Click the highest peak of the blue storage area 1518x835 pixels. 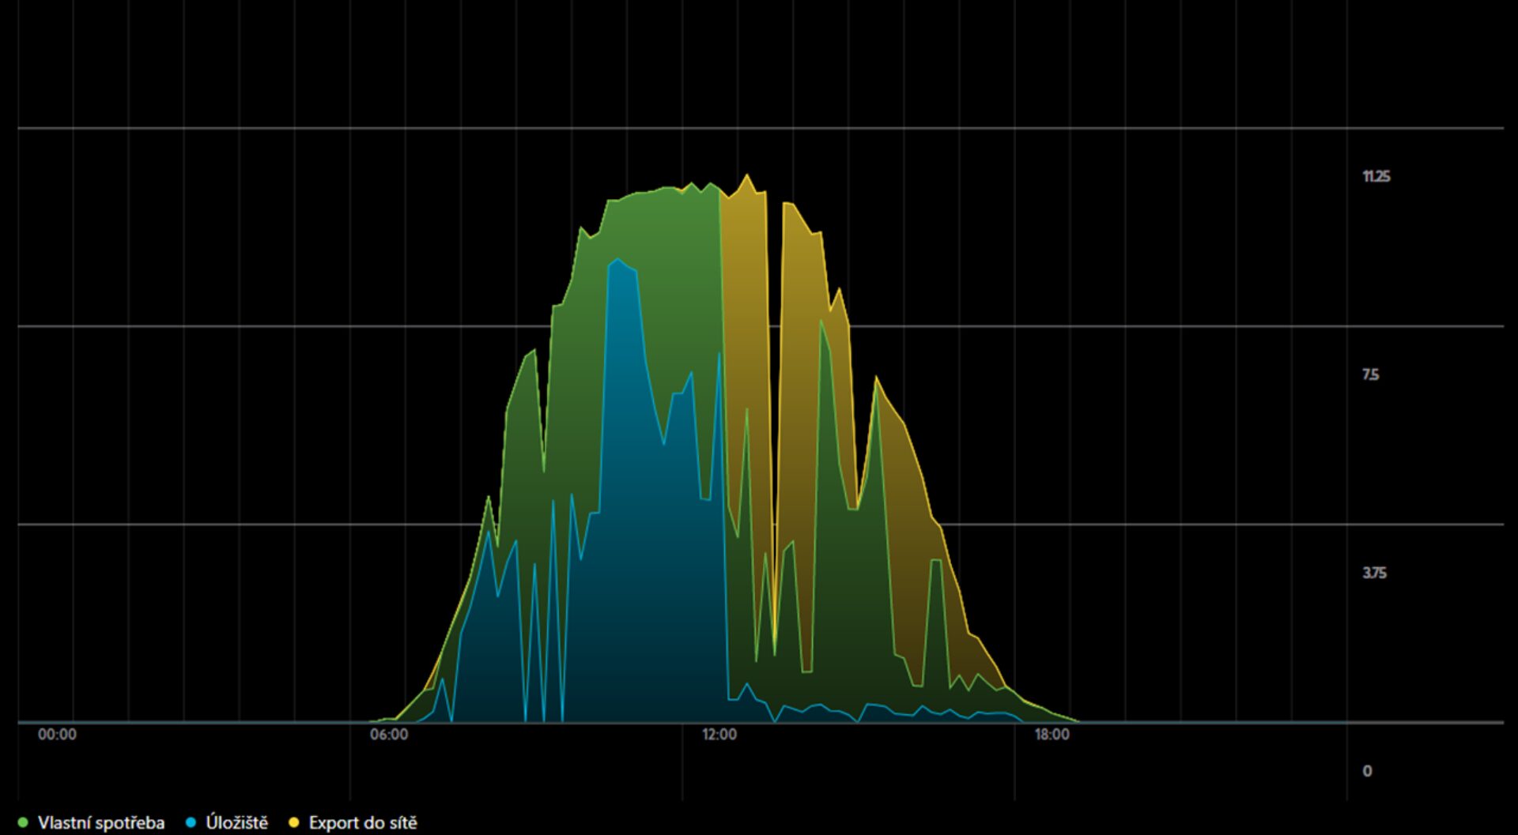(x=618, y=261)
